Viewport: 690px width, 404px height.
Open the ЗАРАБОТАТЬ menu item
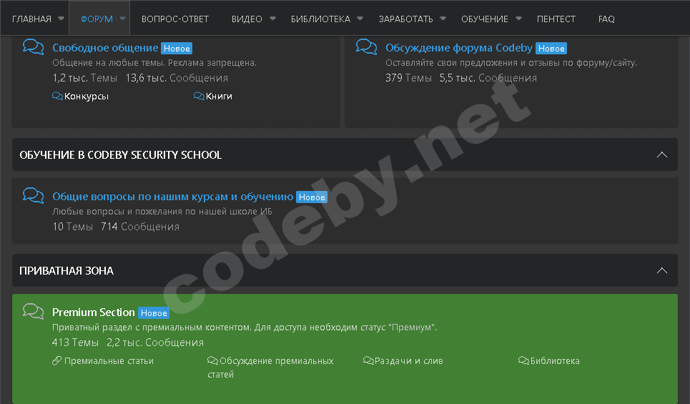point(406,19)
